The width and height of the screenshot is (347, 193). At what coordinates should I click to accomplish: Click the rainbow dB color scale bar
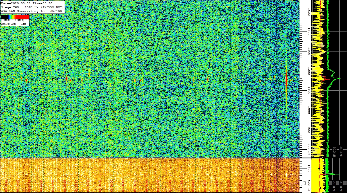15,17
